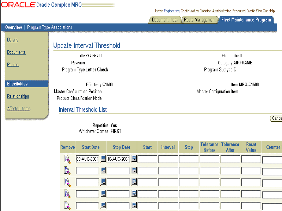Image resolution: width=282 pixels, height=211 pixels.
Task: Open Routes link in sidebar
Action: coord(13,65)
